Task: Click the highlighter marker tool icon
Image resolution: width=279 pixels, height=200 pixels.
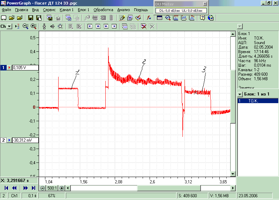Action: (122, 18)
